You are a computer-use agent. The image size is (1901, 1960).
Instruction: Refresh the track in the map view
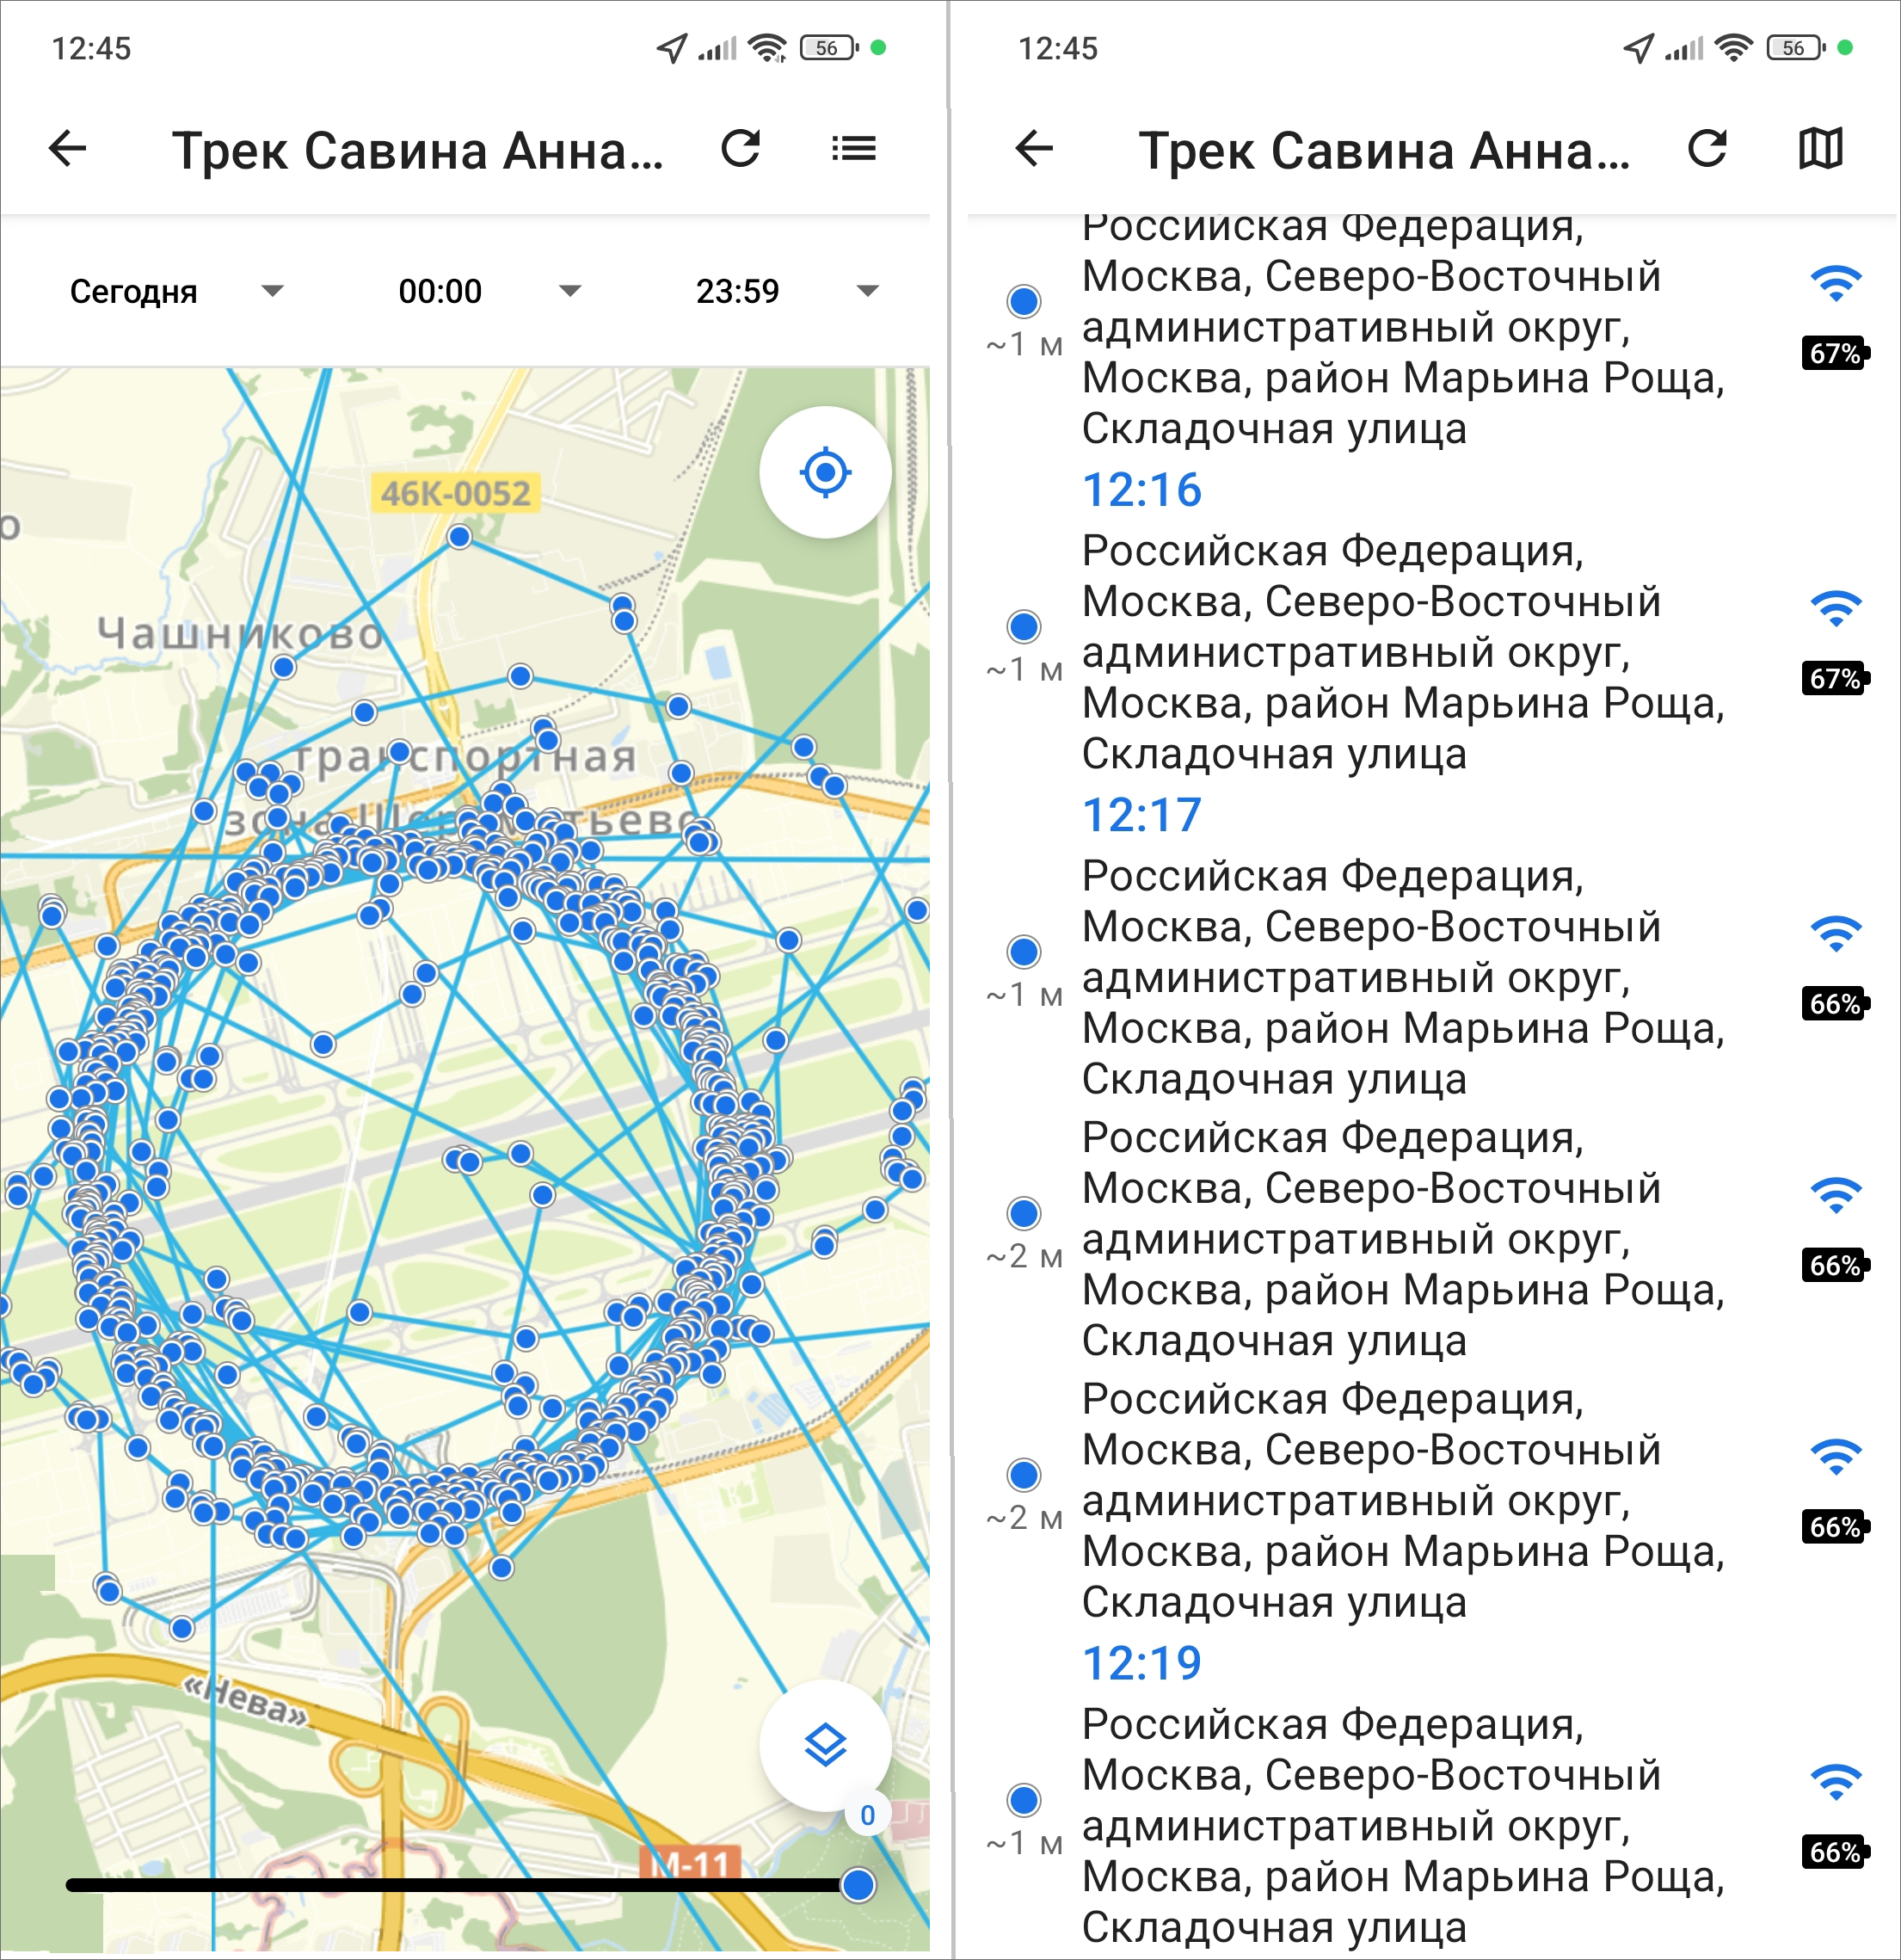tap(741, 149)
